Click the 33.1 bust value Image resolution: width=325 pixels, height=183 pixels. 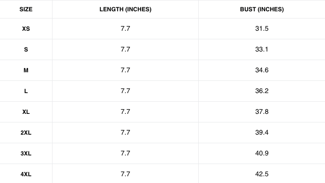(x=262, y=50)
